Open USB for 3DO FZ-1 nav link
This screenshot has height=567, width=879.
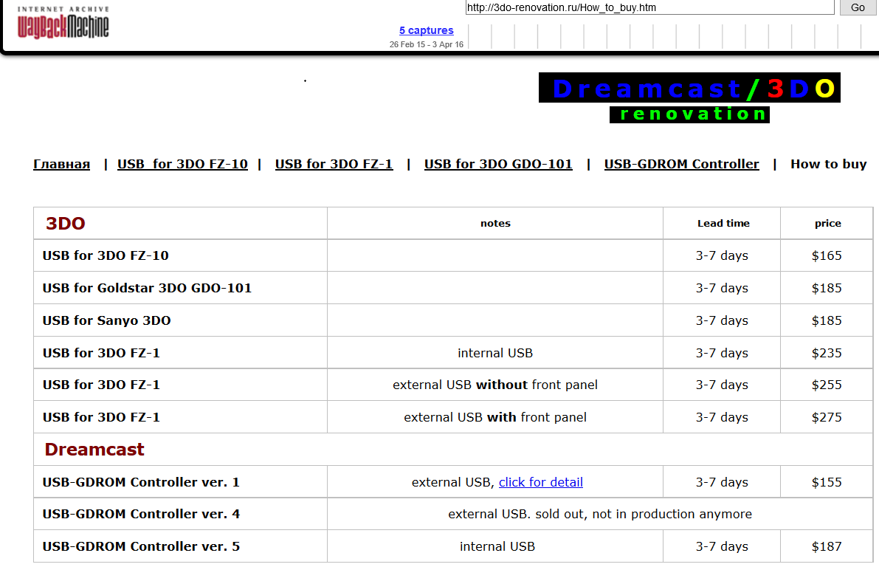334,165
